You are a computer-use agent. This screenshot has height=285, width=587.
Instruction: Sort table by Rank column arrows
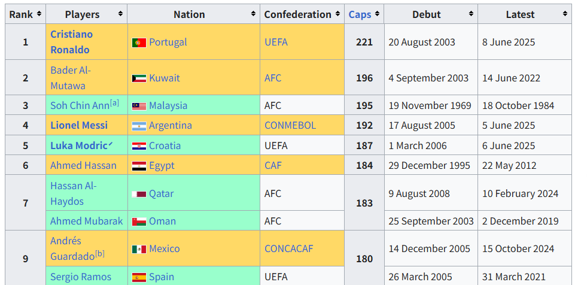(x=39, y=14)
